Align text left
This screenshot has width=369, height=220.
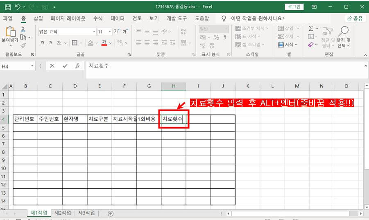point(139,43)
